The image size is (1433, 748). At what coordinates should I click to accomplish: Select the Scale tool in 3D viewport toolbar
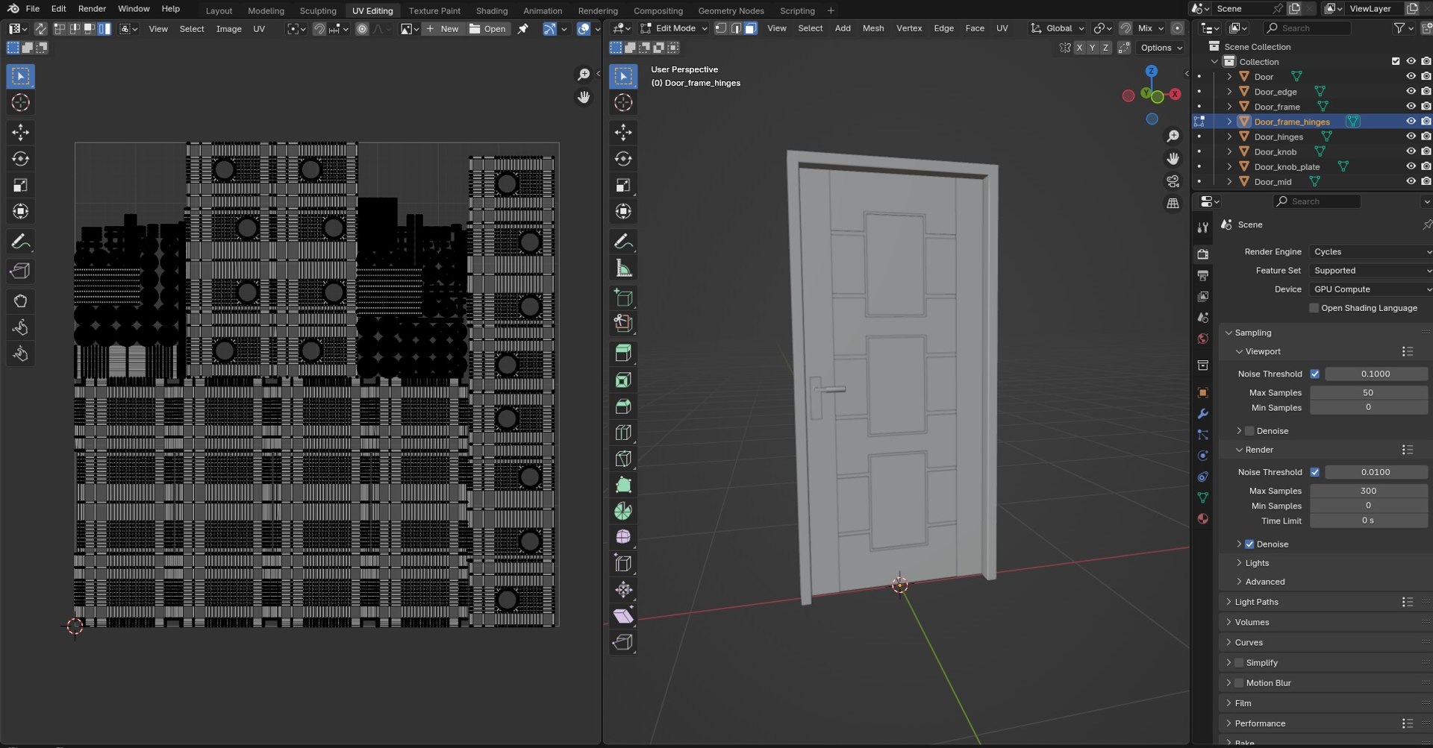[623, 185]
